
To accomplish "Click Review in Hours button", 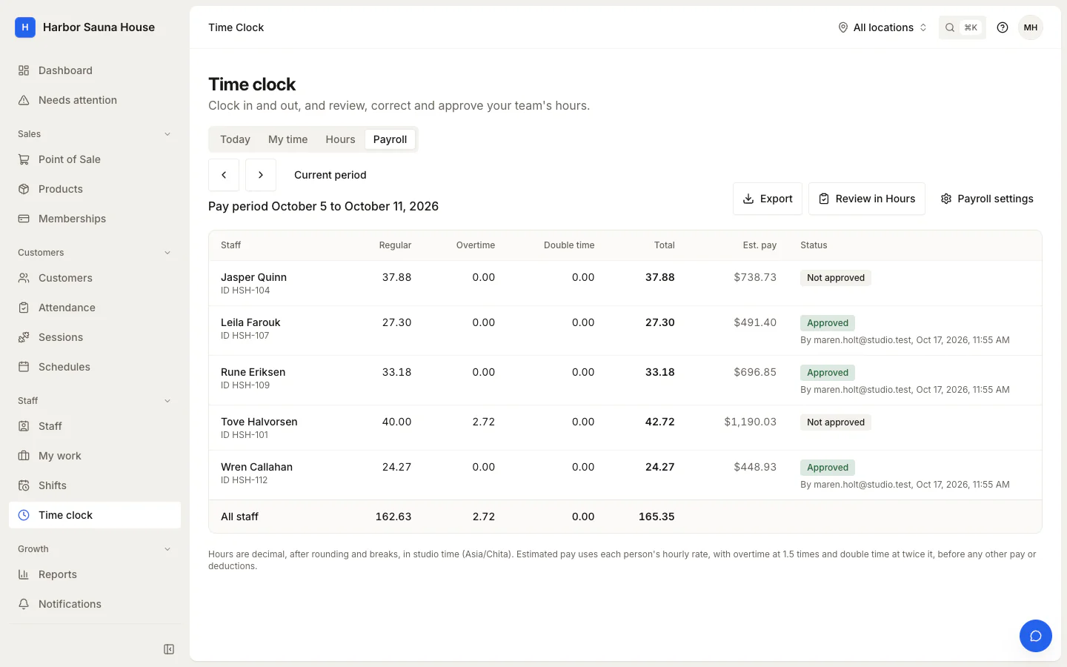I will (867, 199).
